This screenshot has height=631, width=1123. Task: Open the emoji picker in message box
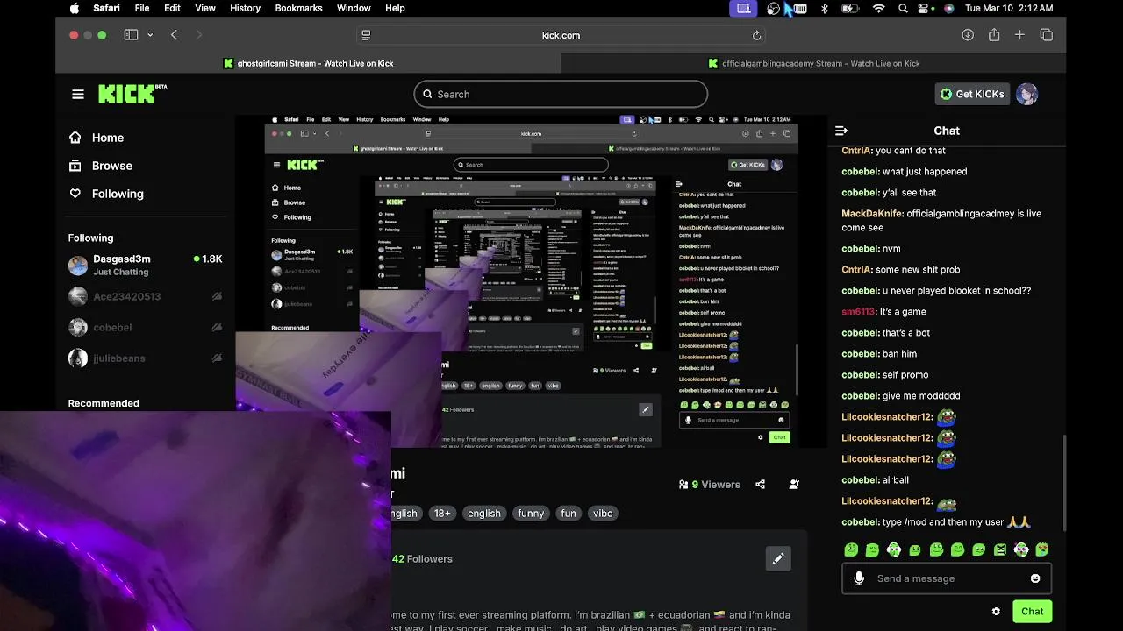(1035, 578)
